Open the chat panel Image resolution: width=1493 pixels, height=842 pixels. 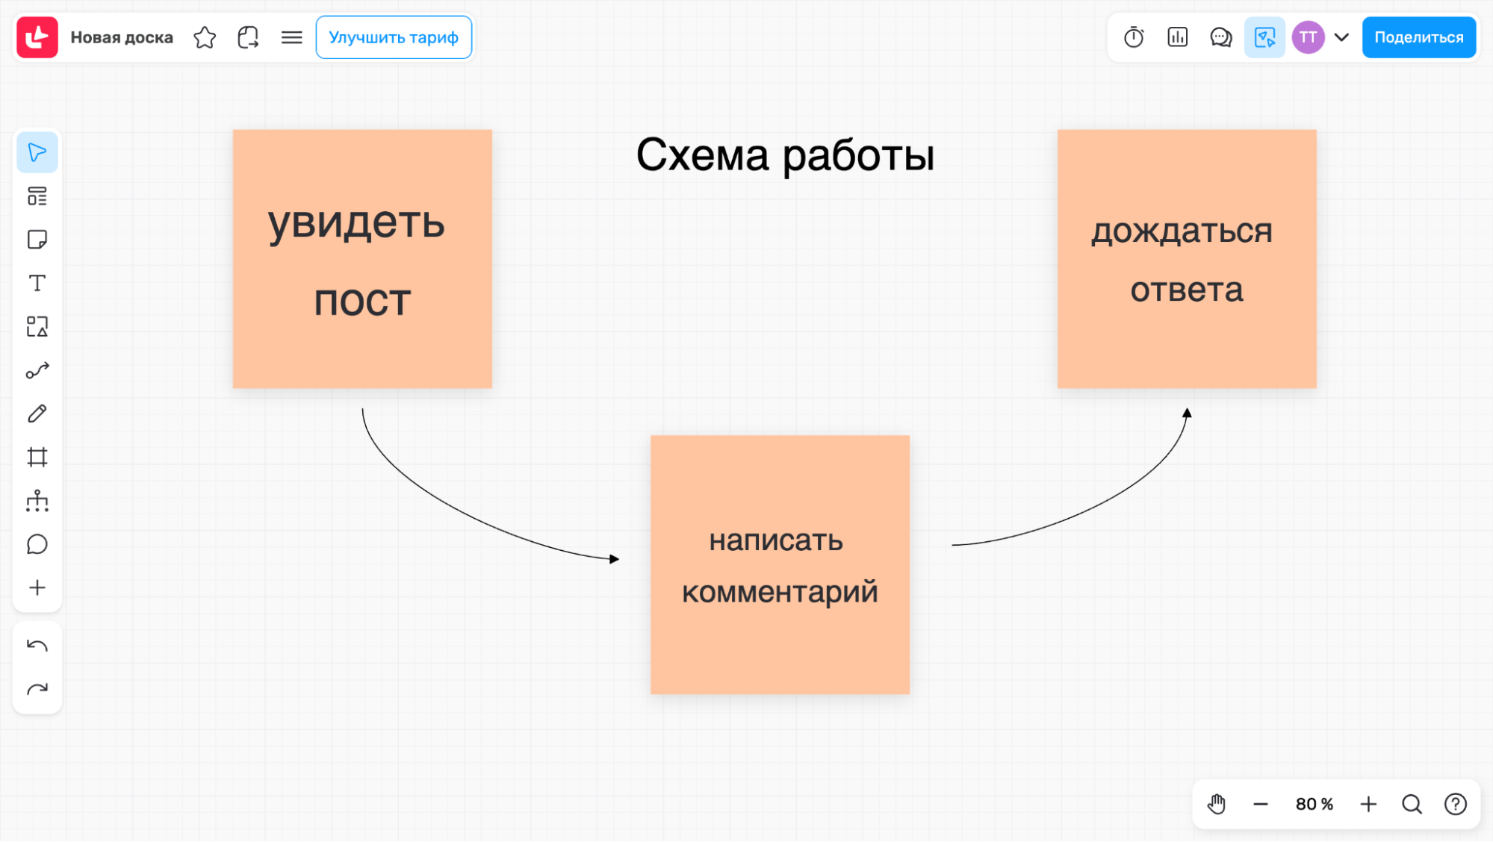pos(1221,37)
